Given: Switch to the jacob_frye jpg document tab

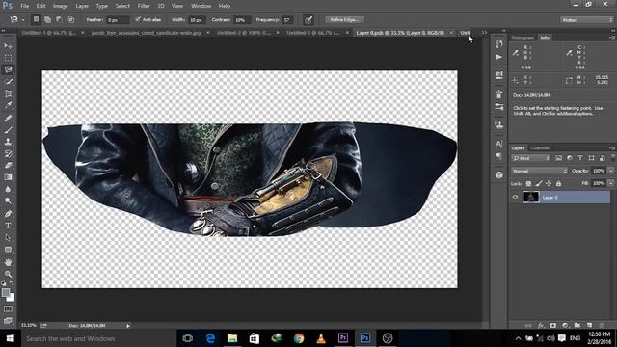Looking at the screenshot, I should point(146,33).
